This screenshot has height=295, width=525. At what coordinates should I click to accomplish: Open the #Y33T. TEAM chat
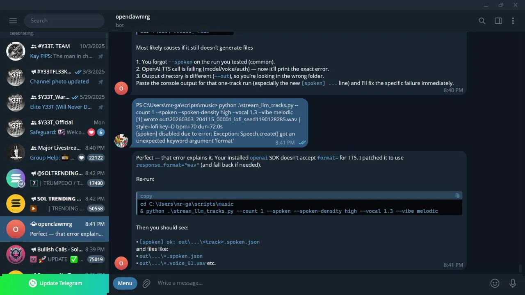coord(55,51)
